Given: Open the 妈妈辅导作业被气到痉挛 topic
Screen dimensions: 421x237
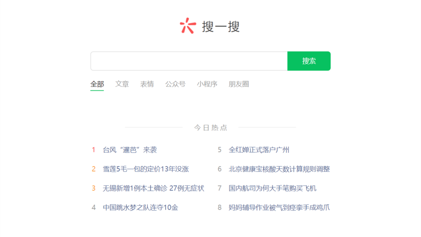Looking at the screenshot, I should (279, 208).
